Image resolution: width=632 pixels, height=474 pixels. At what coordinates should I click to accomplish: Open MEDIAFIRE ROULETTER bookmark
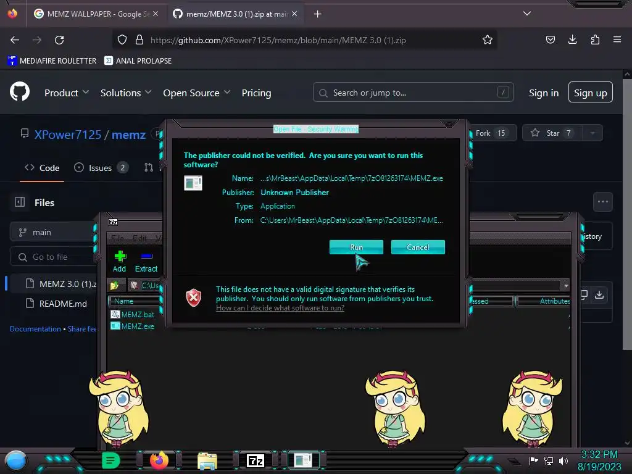[x=52, y=61]
